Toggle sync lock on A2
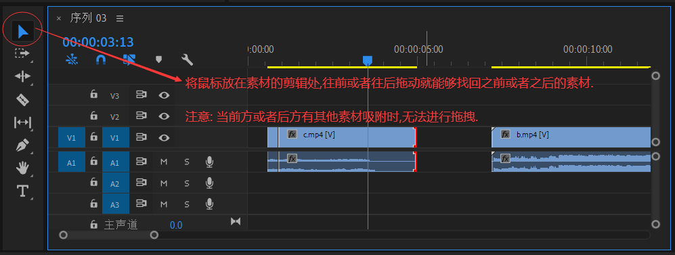The image size is (675, 255). pyautogui.click(x=141, y=183)
